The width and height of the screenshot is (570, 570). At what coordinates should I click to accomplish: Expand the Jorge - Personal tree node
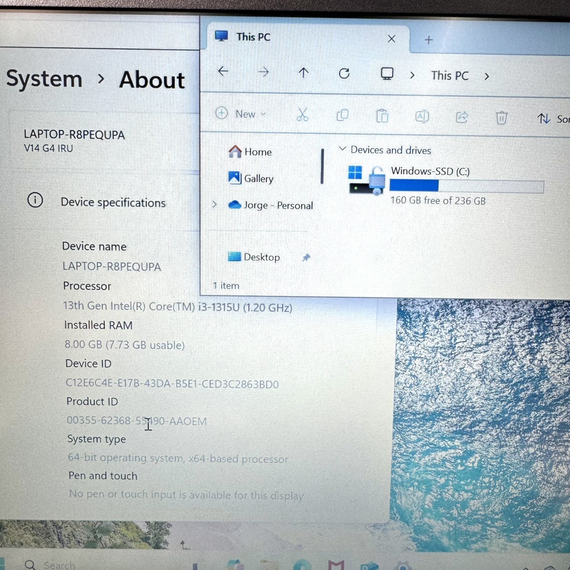coord(215,204)
